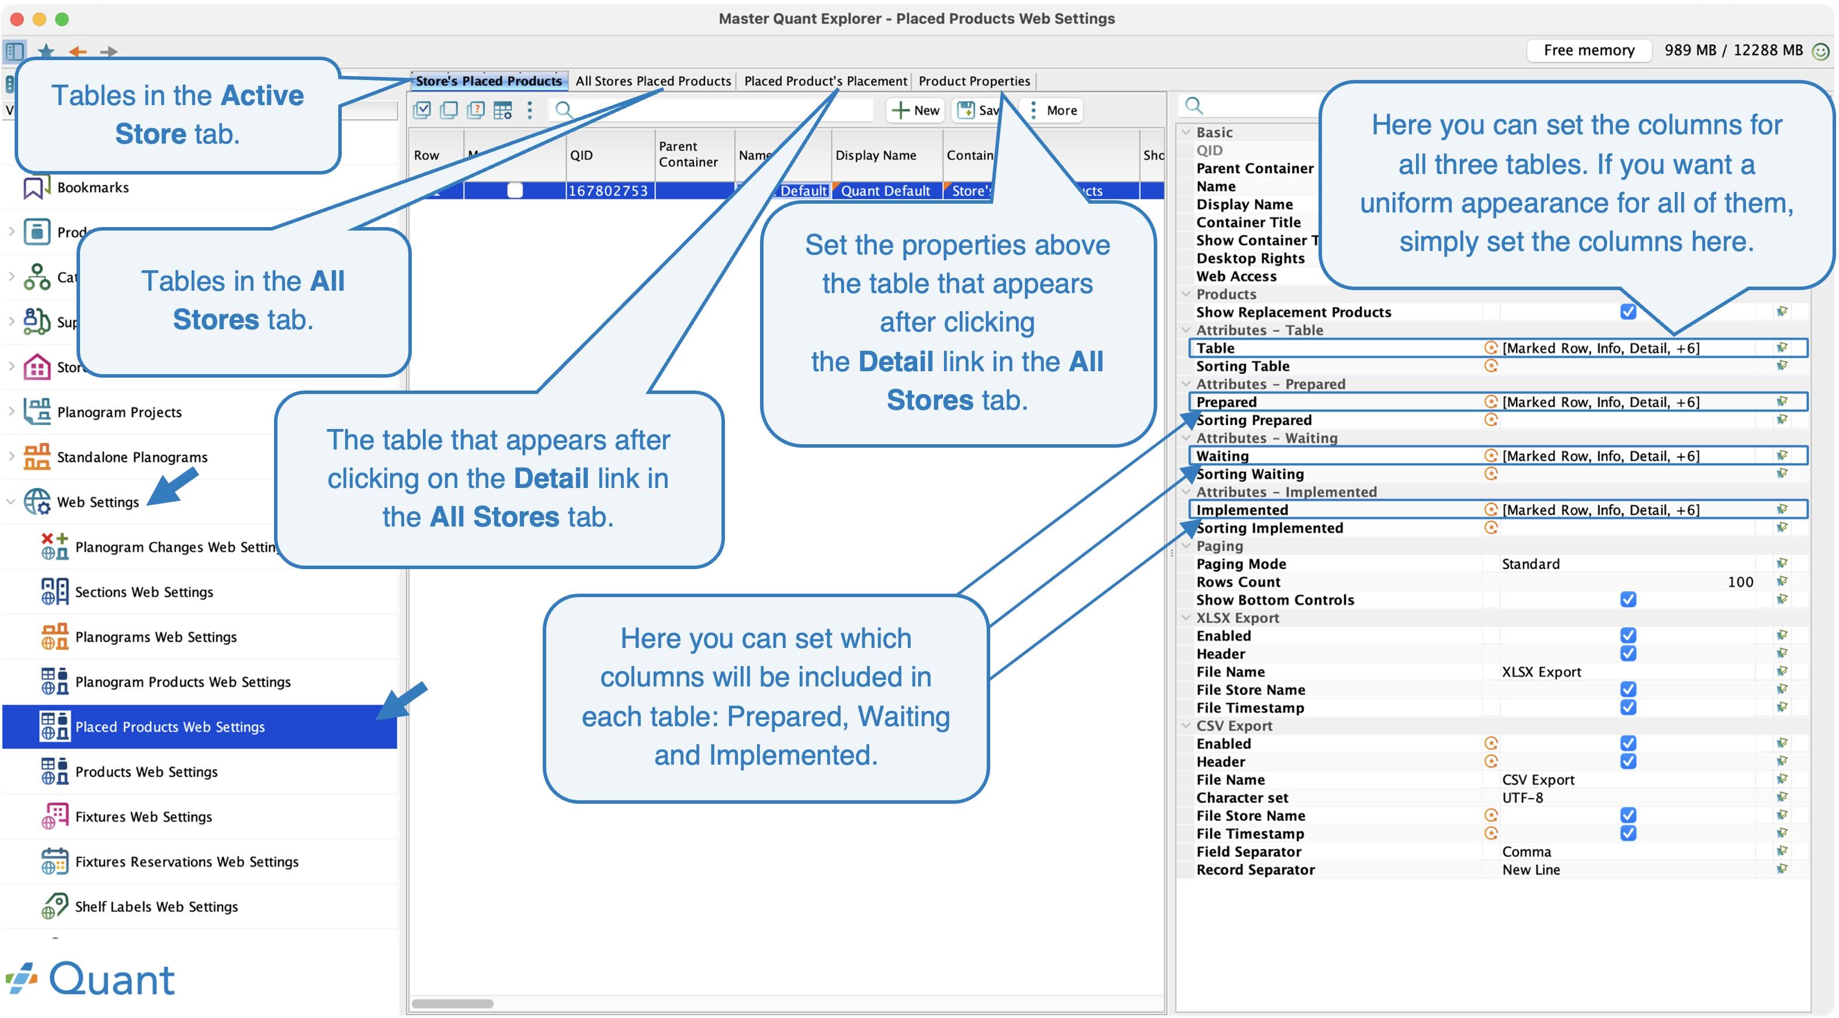Click the New button
The image size is (1839, 1018).
click(x=916, y=110)
